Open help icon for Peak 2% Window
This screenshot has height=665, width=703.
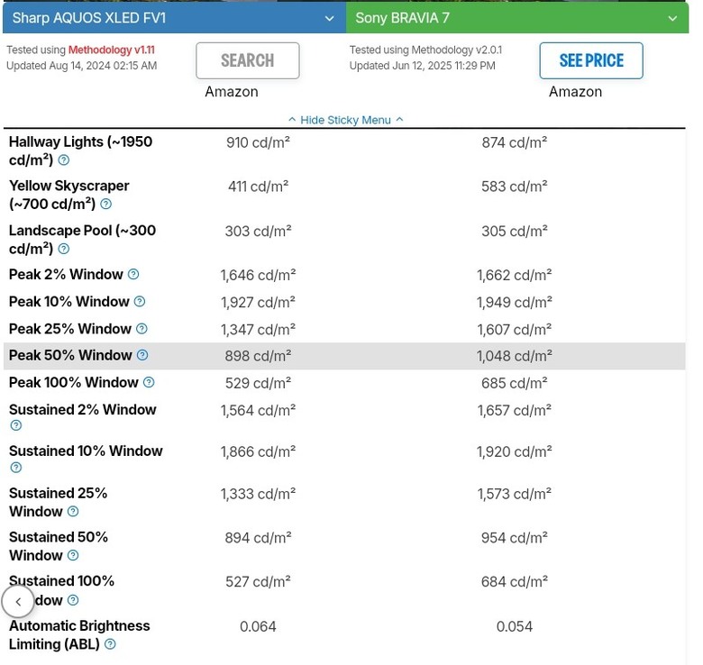(133, 274)
